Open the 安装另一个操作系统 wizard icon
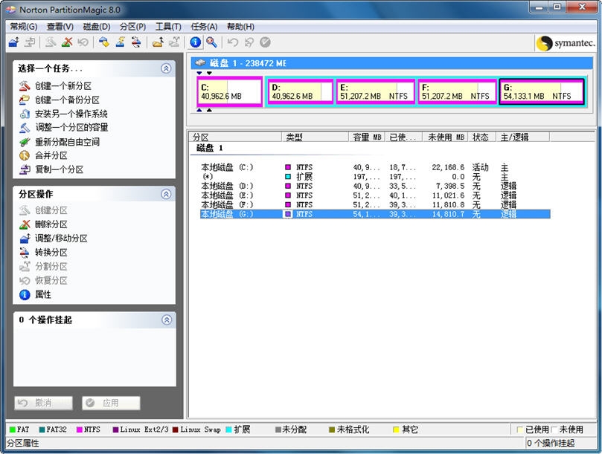The image size is (602, 454). coord(23,113)
